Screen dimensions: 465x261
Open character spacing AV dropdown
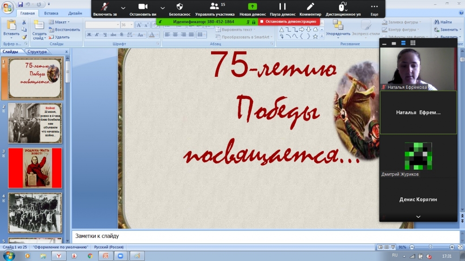[x=130, y=35]
